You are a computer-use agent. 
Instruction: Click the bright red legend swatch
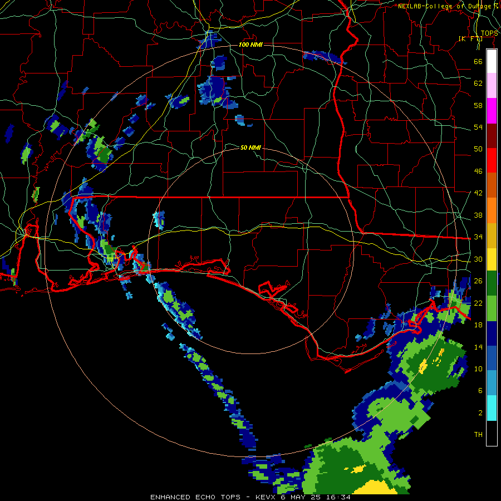492,160
